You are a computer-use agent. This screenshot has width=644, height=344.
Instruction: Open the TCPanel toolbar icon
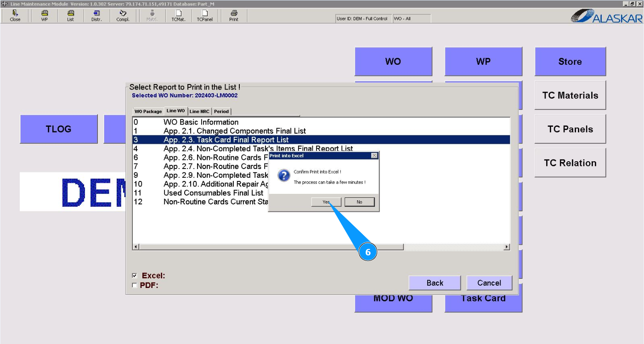(205, 16)
